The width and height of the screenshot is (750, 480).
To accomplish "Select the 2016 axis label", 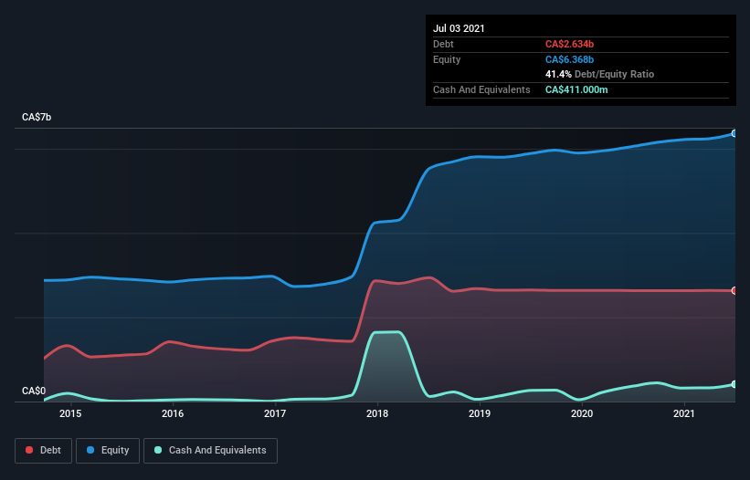I will (173, 413).
